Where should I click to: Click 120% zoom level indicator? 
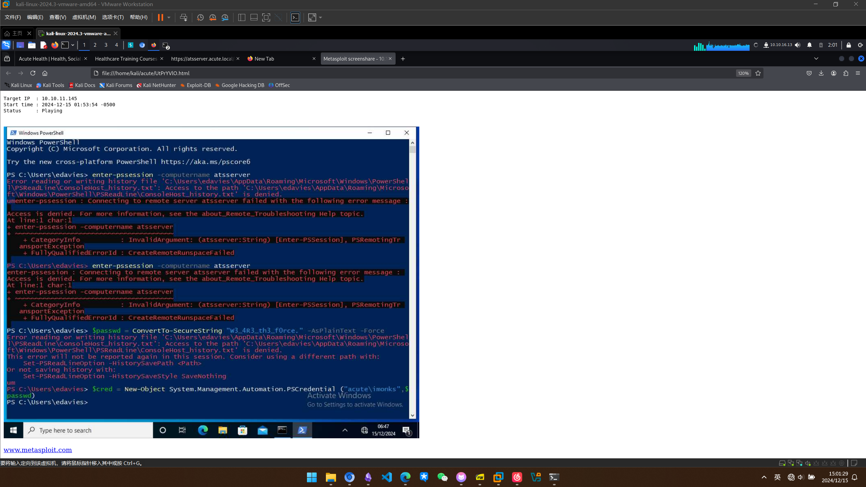(x=743, y=73)
